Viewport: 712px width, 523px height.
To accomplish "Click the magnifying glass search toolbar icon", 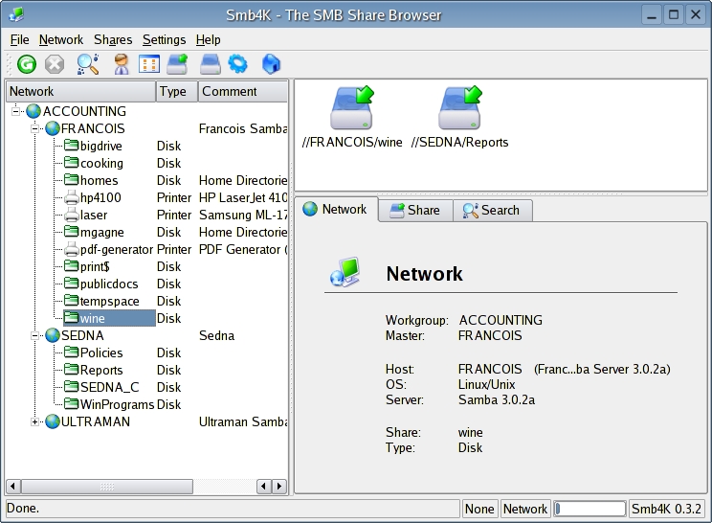I will pos(88,64).
